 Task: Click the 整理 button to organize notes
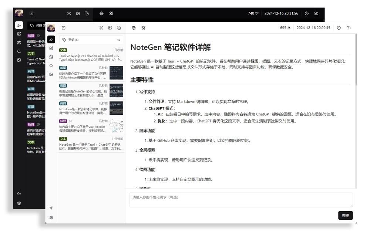click(x=345, y=215)
